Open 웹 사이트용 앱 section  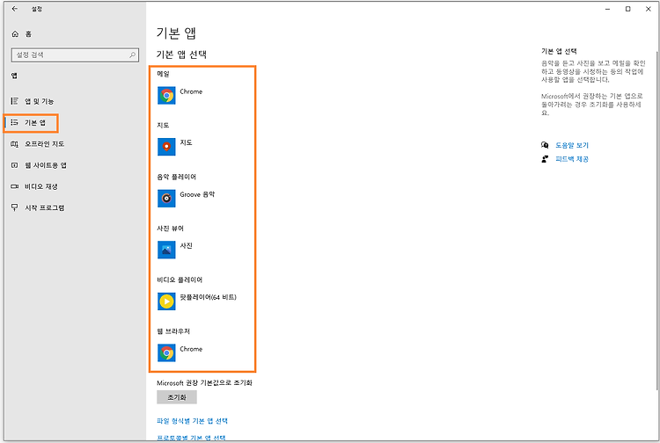[x=46, y=165]
